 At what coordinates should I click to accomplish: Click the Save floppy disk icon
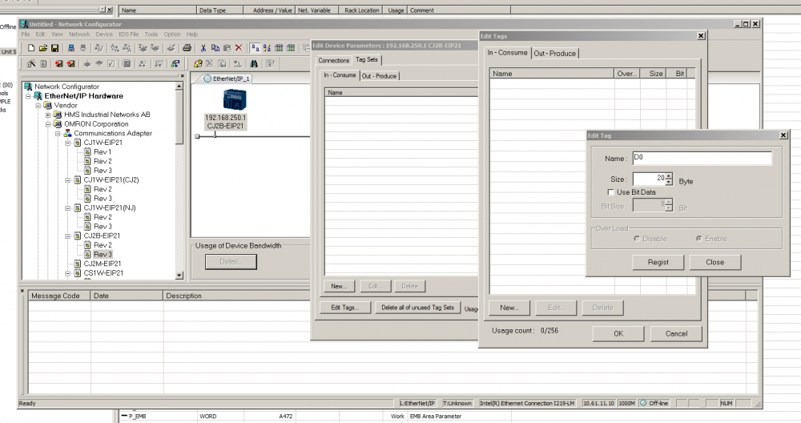(54, 48)
